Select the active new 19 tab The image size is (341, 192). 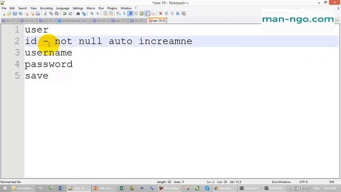coord(157,21)
